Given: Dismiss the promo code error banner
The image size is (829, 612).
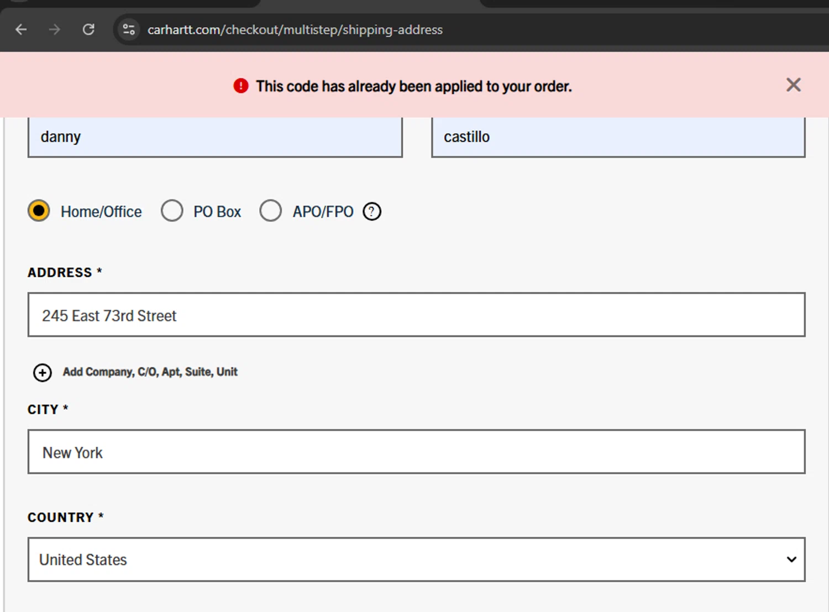Looking at the screenshot, I should [x=793, y=85].
